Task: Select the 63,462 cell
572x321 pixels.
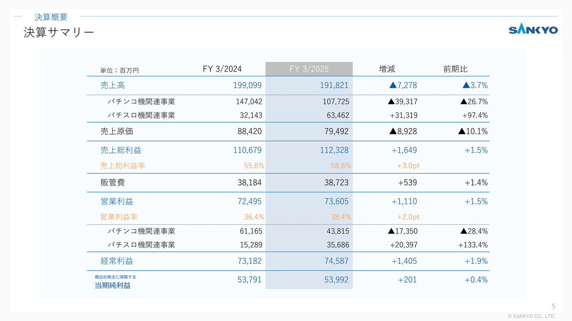Action: (338, 115)
